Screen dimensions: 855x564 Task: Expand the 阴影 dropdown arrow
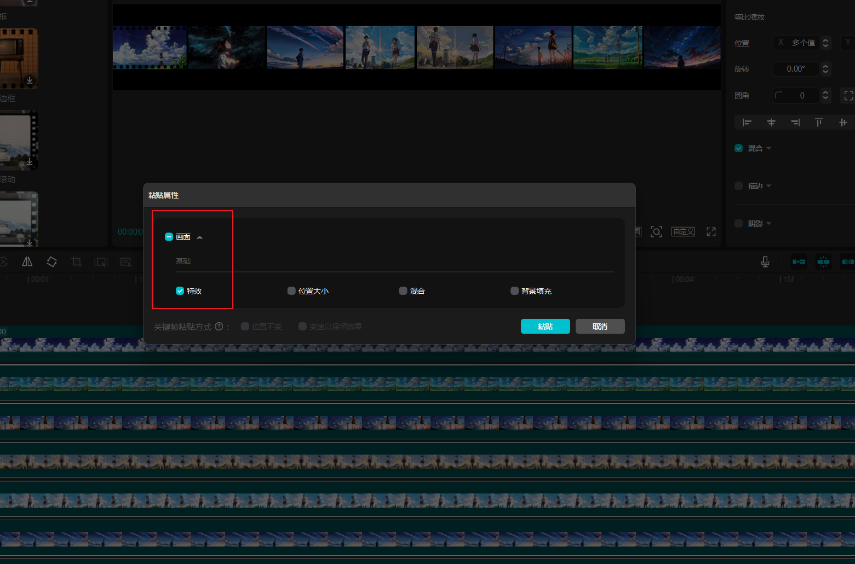tap(768, 224)
